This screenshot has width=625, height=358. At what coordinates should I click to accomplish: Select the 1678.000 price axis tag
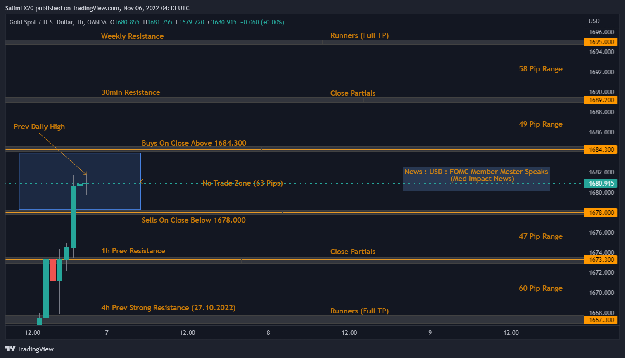[x=600, y=213]
